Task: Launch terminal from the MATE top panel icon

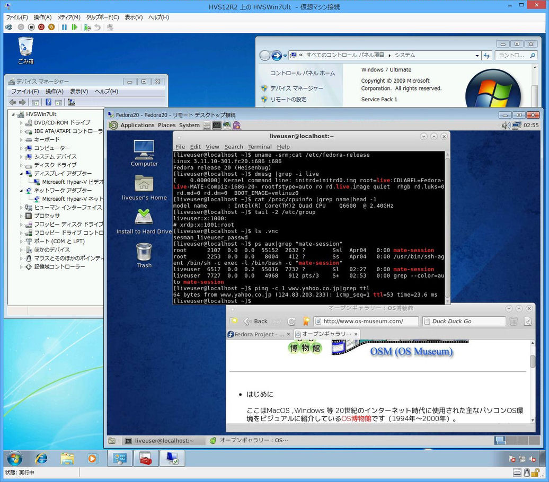Action: point(217,126)
